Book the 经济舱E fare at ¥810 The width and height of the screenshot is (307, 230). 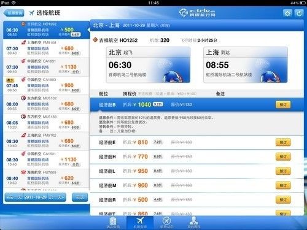coord(283,142)
